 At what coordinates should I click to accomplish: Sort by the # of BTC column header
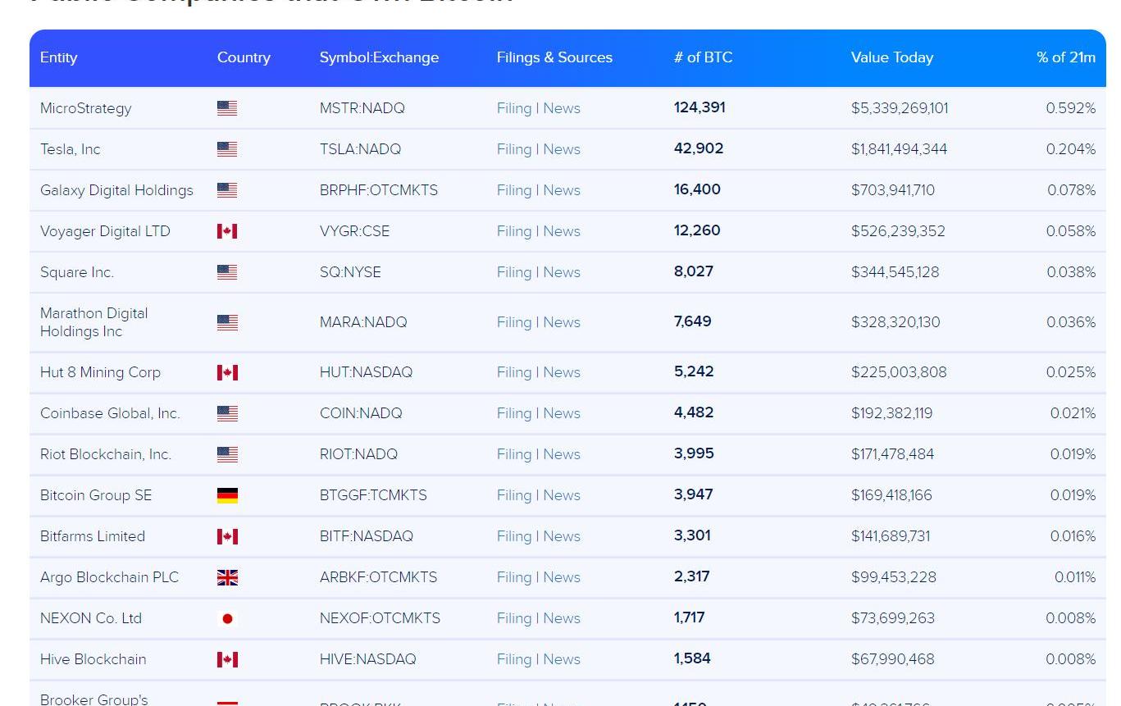[x=703, y=57]
